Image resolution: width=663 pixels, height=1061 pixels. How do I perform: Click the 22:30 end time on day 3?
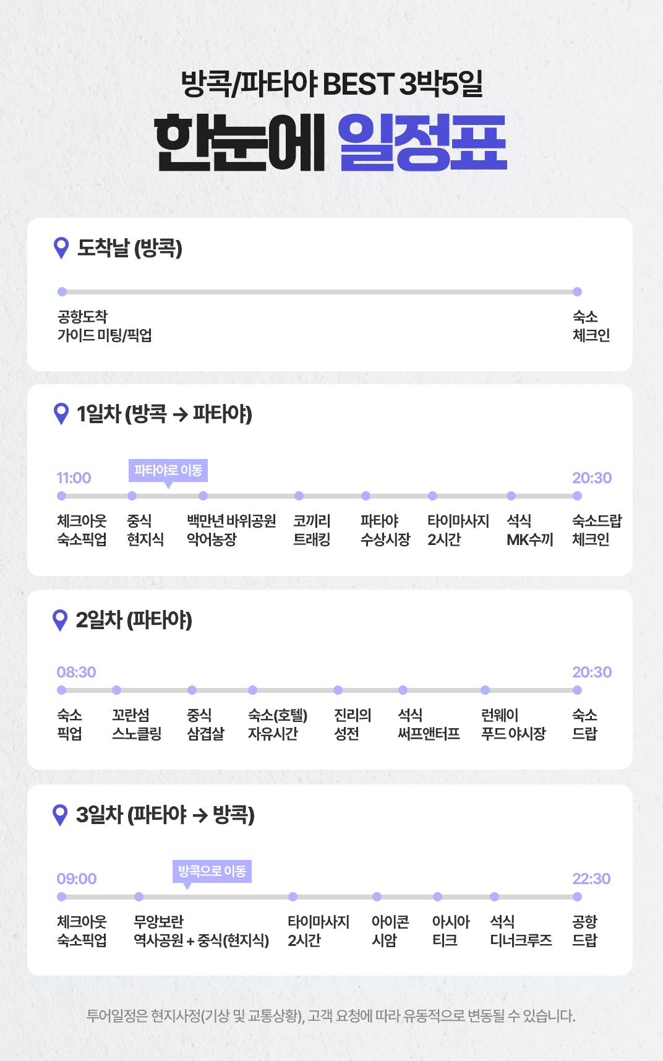(x=591, y=879)
